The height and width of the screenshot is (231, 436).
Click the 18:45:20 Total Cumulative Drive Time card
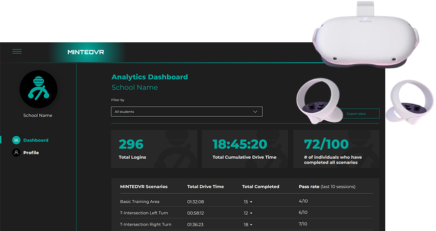[x=245, y=149]
